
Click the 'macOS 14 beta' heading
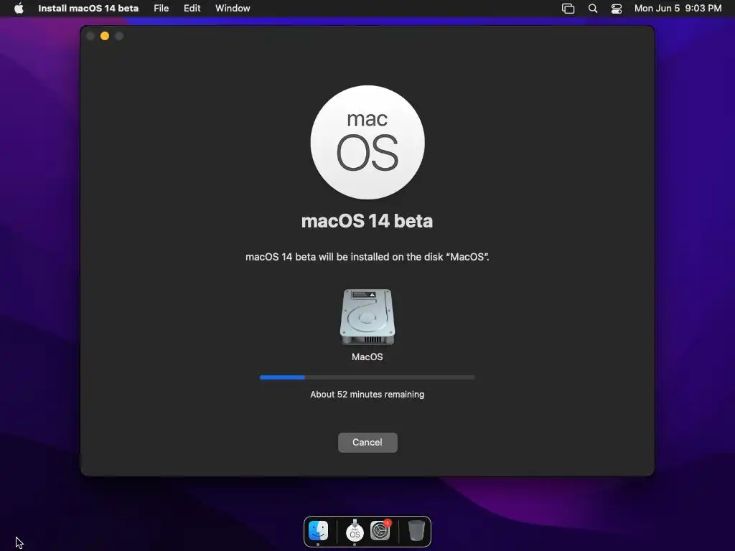(x=367, y=221)
